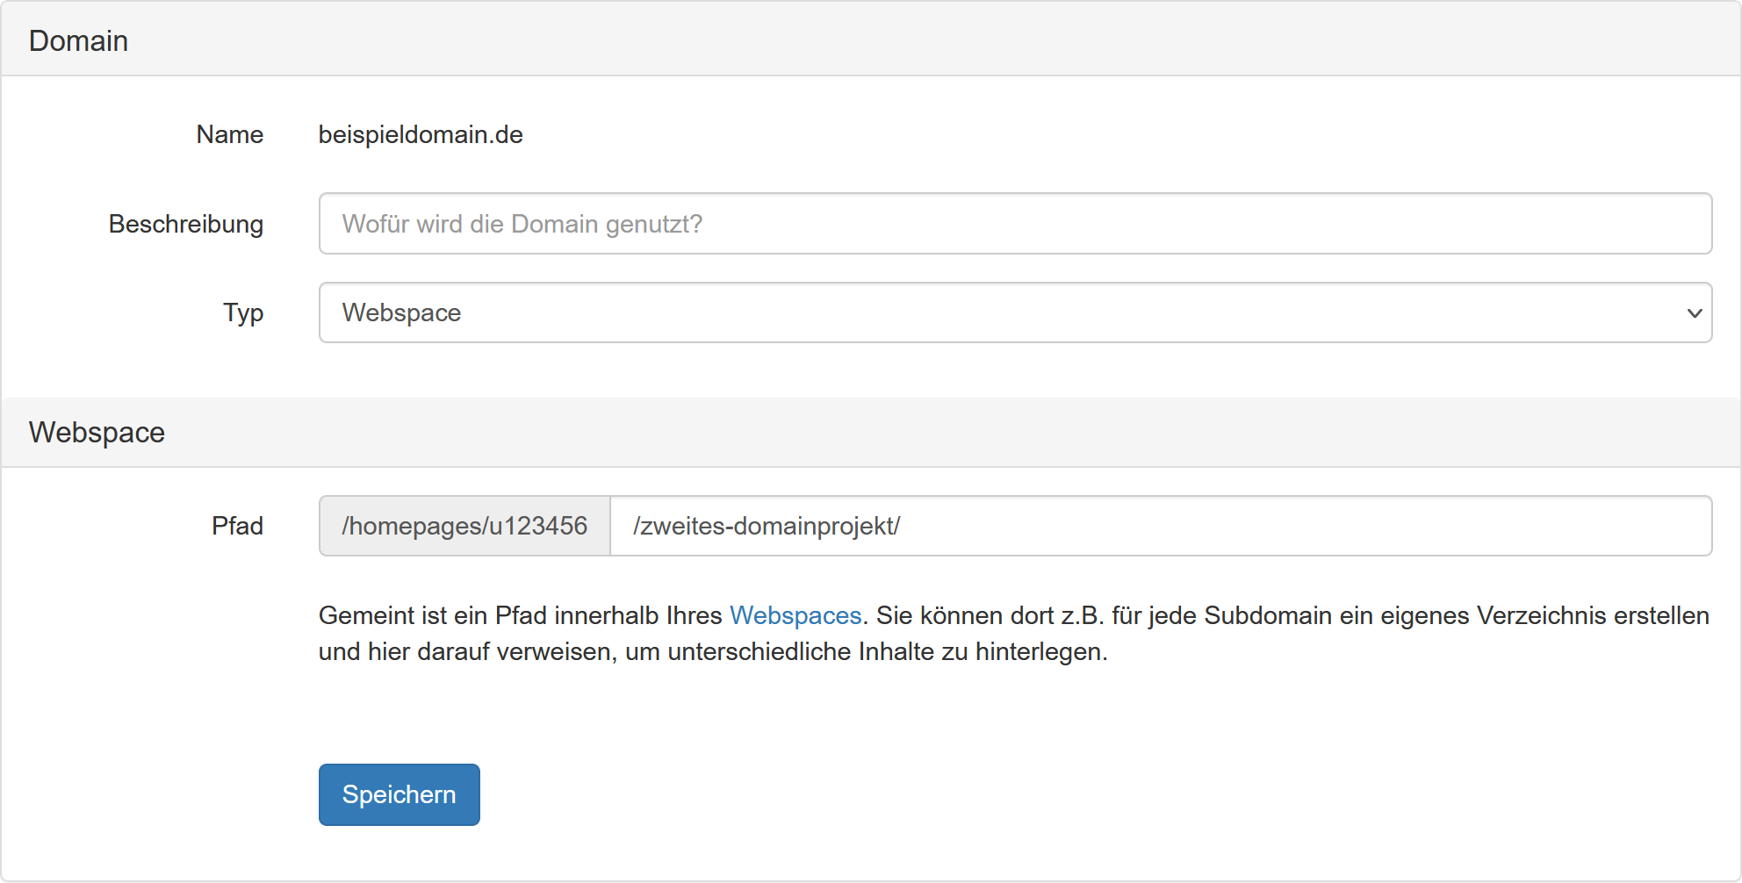Screen dimensions: 1742x883
Task: Click the Typ label
Action: [x=243, y=312]
